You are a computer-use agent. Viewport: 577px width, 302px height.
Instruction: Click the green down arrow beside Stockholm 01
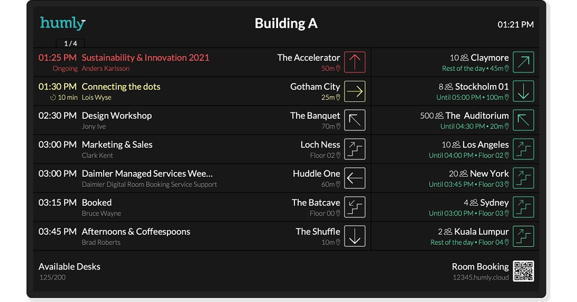coord(523,91)
